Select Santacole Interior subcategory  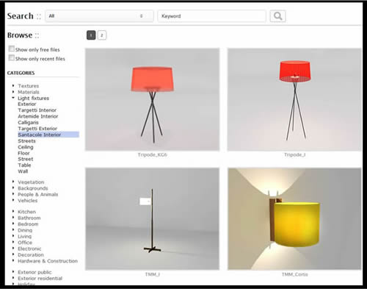[x=40, y=135]
